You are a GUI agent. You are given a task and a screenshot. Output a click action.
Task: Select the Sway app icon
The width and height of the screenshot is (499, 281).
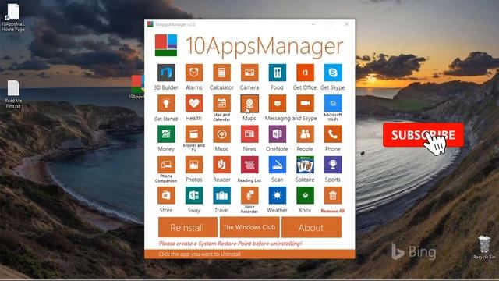pyautogui.click(x=194, y=195)
